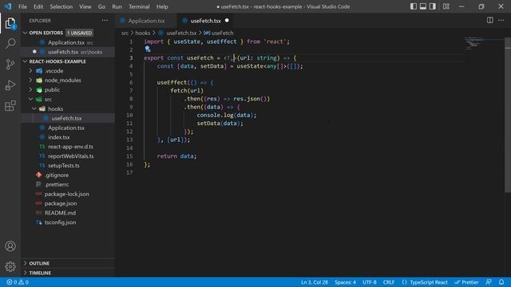Select the useFetch.tsx editor tab

[x=205, y=21]
